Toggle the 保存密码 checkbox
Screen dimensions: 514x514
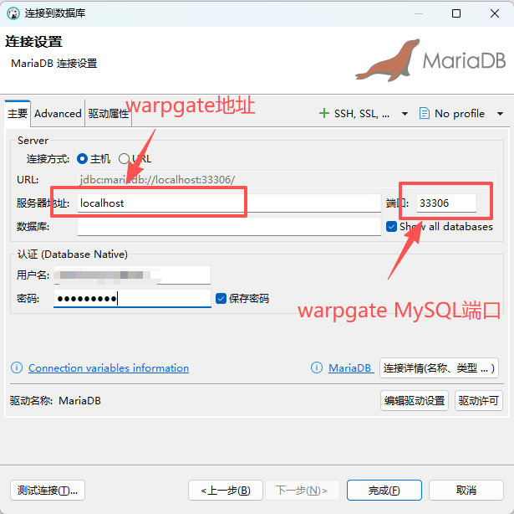[x=221, y=299]
